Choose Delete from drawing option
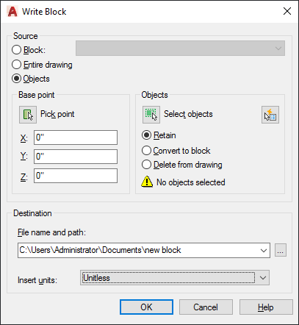 pos(146,165)
